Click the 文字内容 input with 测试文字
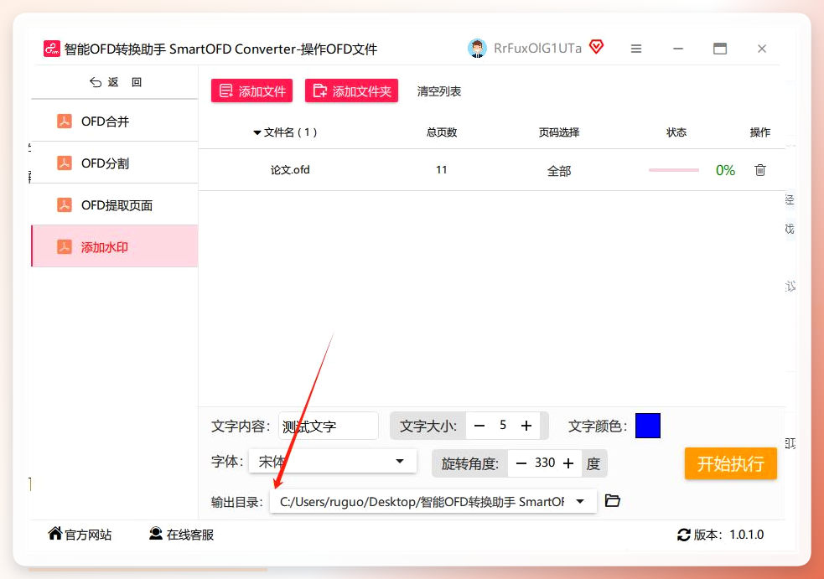The image size is (824, 579). [x=329, y=426]
